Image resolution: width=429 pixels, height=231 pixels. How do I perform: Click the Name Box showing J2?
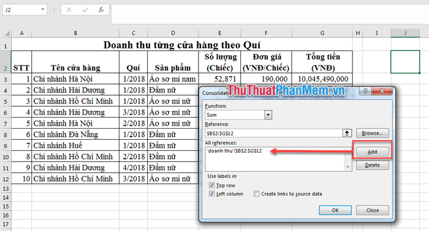click(22, 10)
